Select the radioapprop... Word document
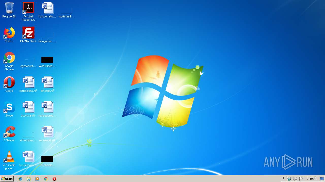 click(x=47, y=109)
